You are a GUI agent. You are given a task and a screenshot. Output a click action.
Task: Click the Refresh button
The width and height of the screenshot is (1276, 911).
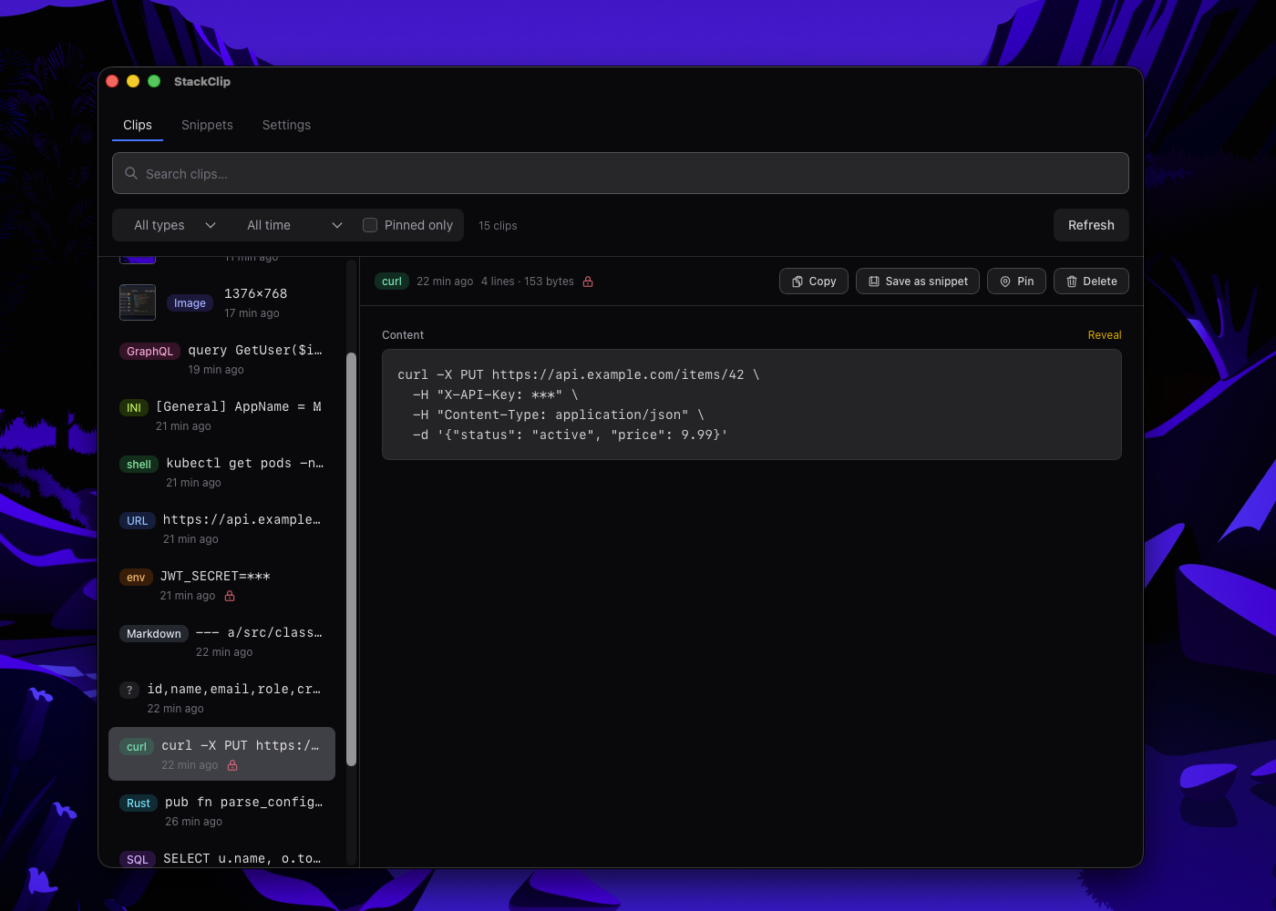click(1090, 224)
